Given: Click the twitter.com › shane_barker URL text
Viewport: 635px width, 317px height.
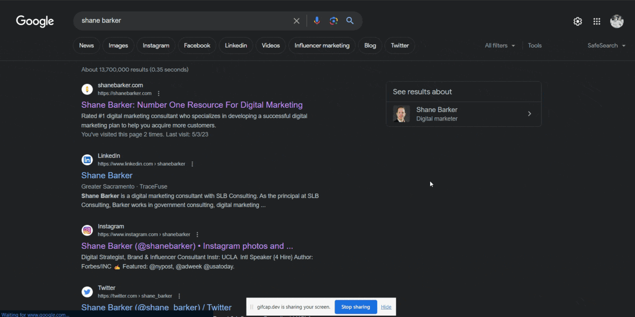Looking at the screenshot, I should (x=135, y=296).
